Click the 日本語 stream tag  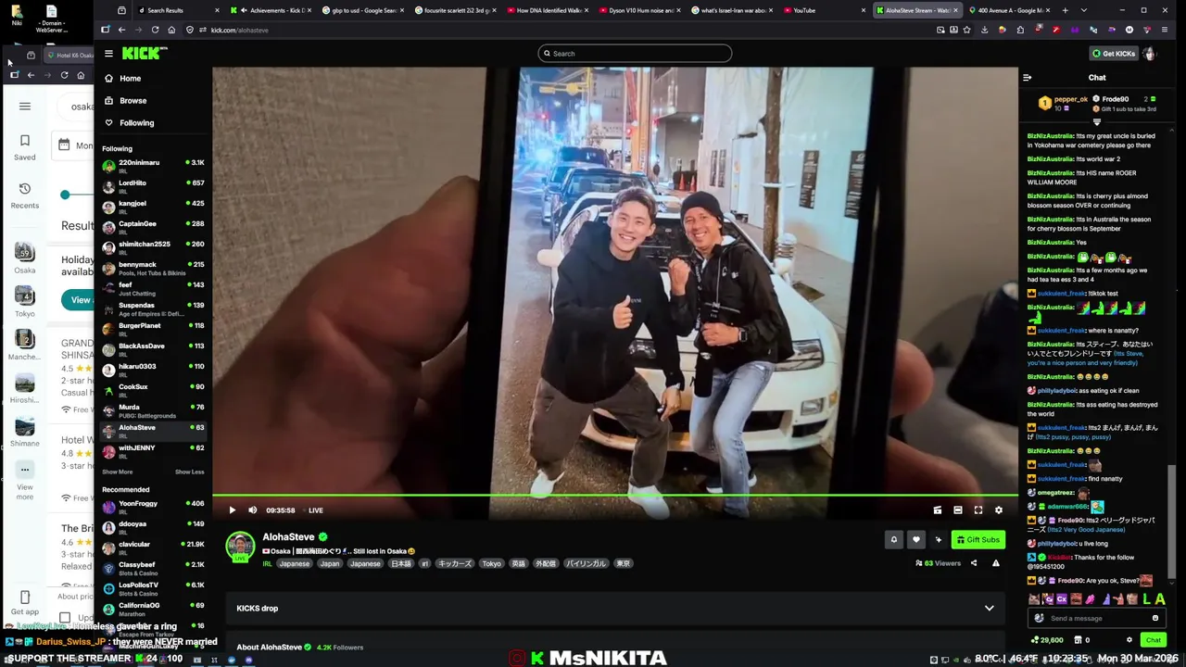coord(400,563)
